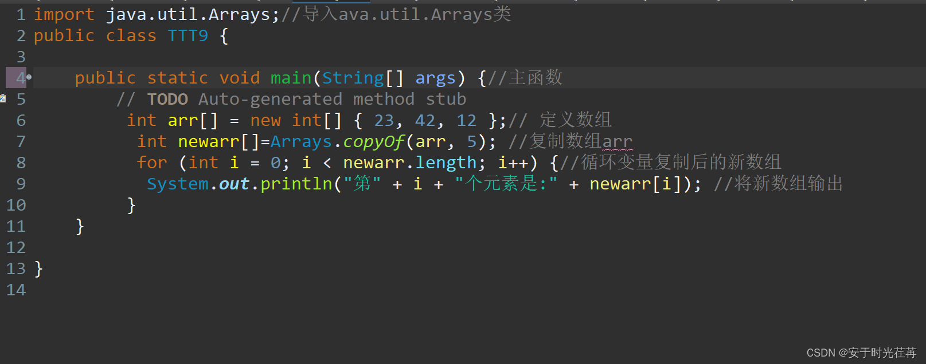Click the 'args' parameter name
Viewport: 926px width, 364px height.
click(x=435, y=78)
